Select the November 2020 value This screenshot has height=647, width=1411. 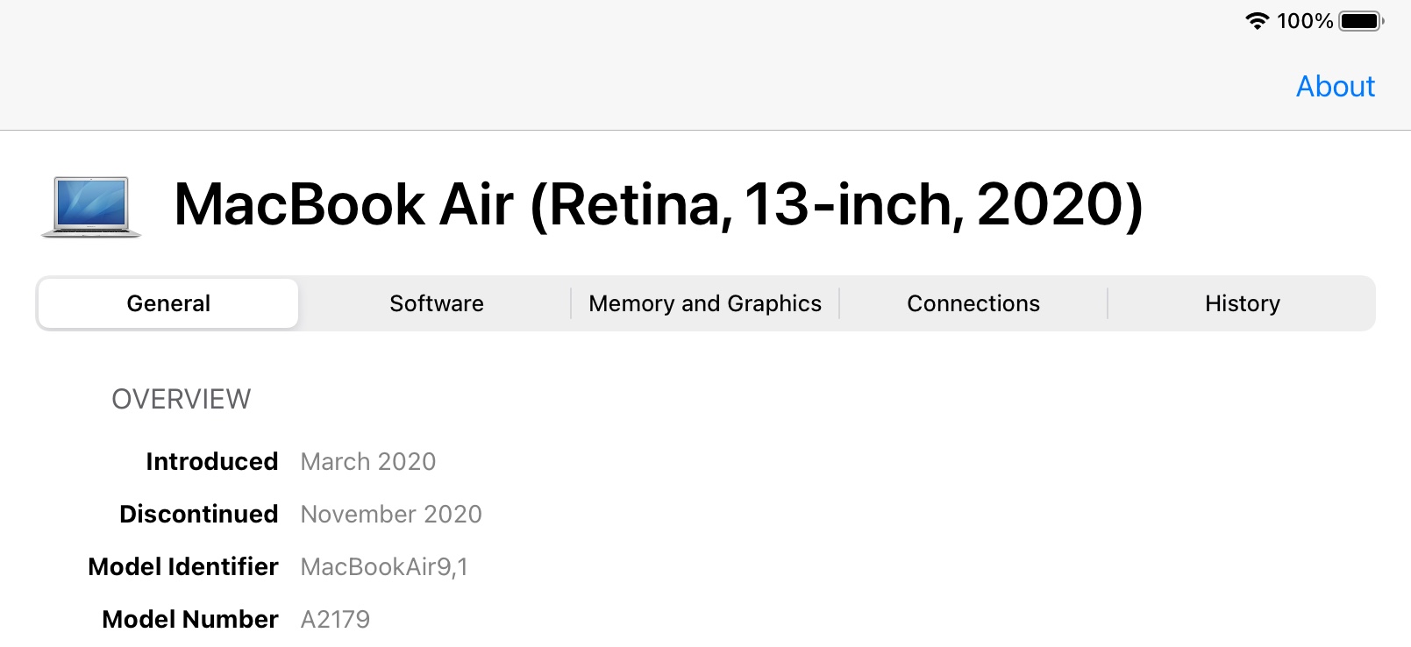[391, 514]
